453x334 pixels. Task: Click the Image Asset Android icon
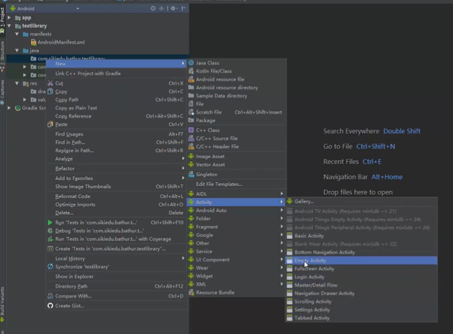click(191, 157)
